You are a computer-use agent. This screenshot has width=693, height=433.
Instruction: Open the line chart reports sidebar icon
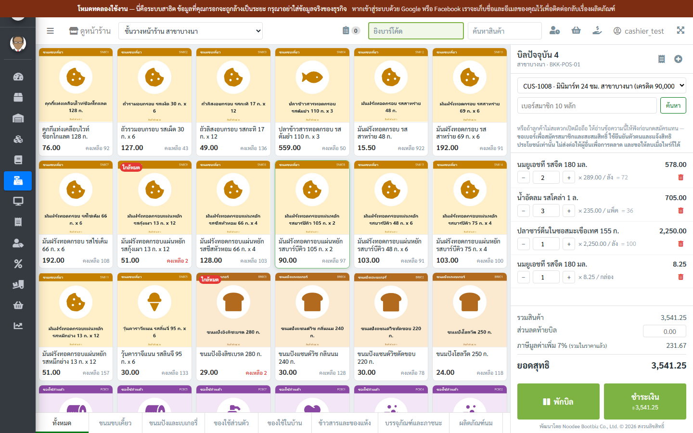18,325
